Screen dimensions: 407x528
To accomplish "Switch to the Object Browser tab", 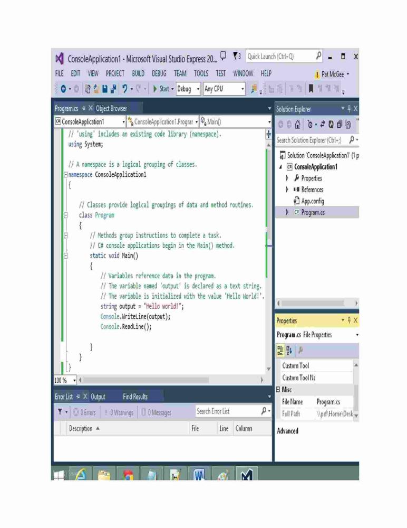I will pos(111,108).
